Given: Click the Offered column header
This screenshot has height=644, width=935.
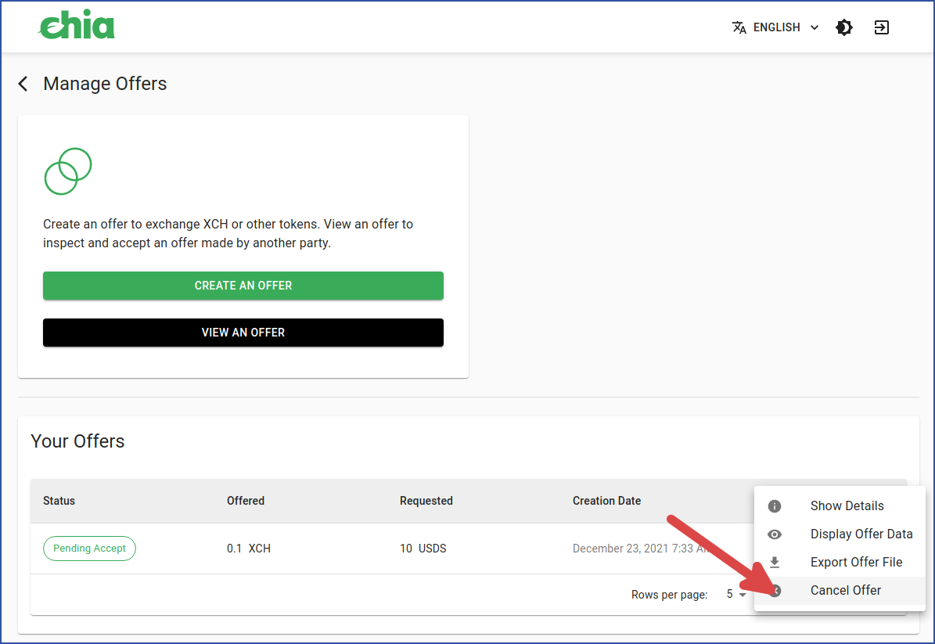Looking at the screenshot, I should click(246, 501).
